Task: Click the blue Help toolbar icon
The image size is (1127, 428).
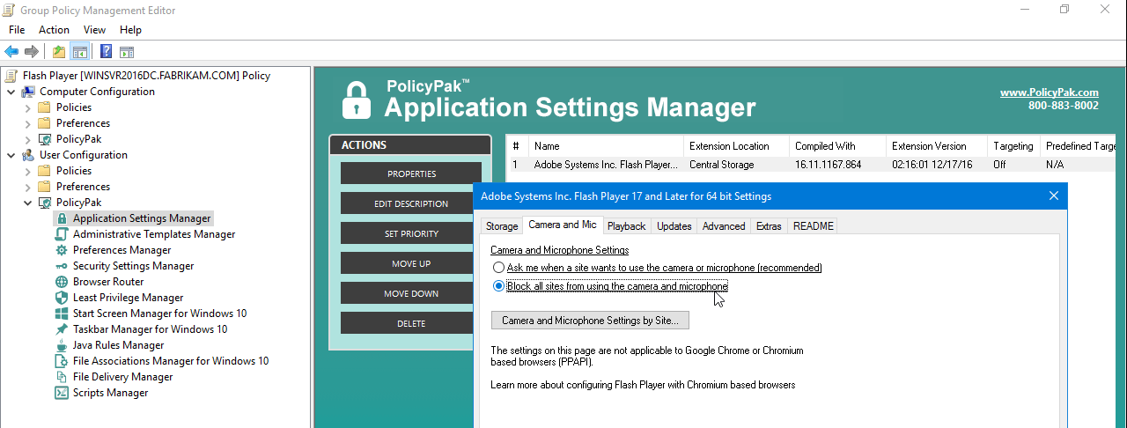Action: click(x=106, y=51)
